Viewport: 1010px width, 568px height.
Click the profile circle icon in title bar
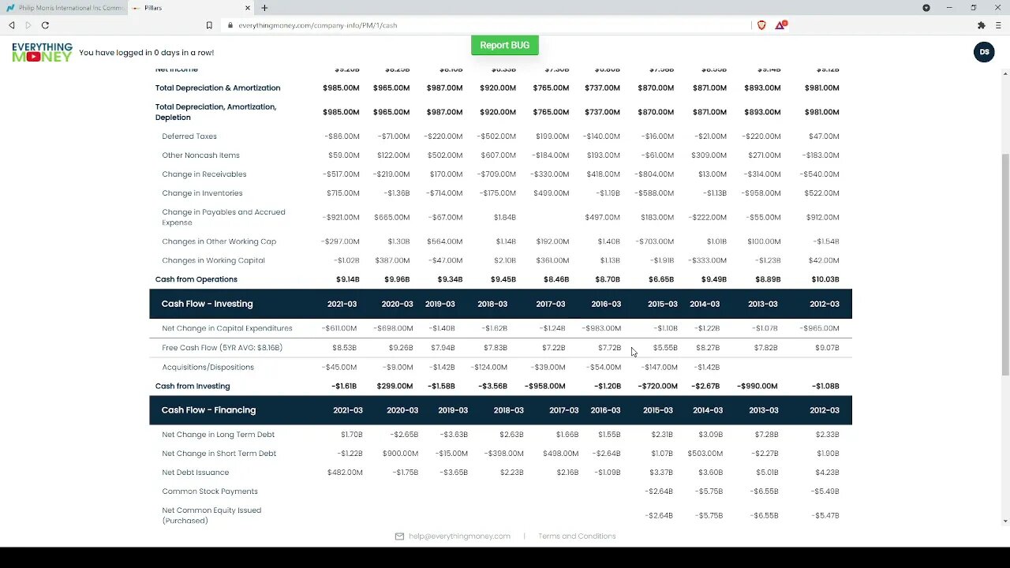pos(926,8)
